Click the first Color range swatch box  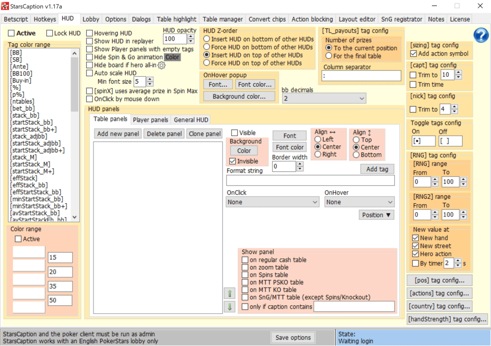tap(29, 252)
